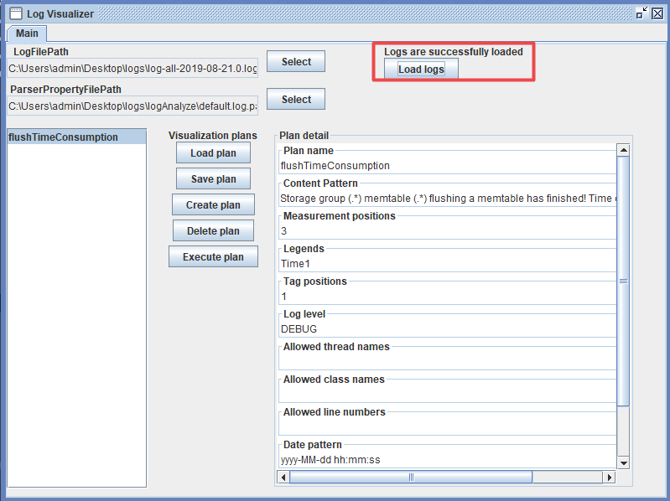The height and width of the screenshot is (501, 670).
Task: Click the vertical scrollbar up arrow
Action: coord(623,150)
